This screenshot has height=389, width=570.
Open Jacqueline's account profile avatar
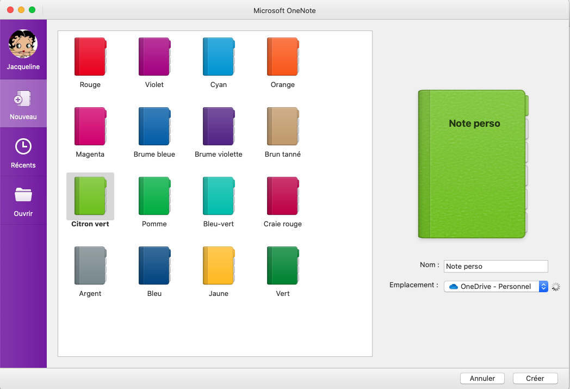(23, 44)
